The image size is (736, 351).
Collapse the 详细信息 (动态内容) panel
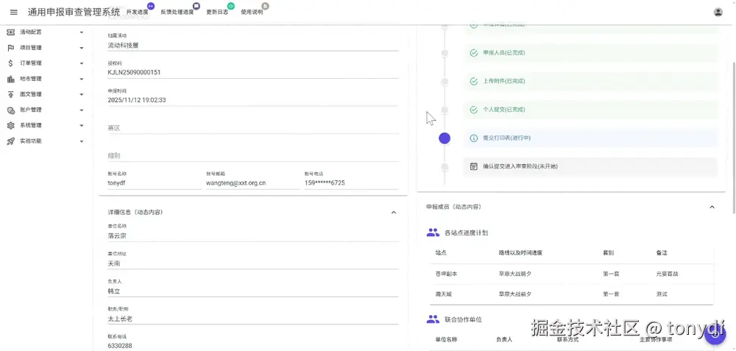393,212
